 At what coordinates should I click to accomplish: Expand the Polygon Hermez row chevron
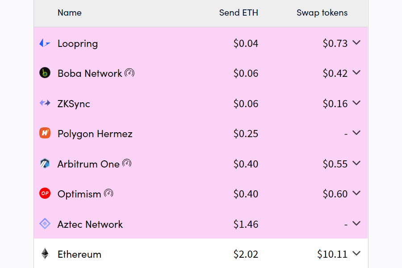[x=356, y=133]
